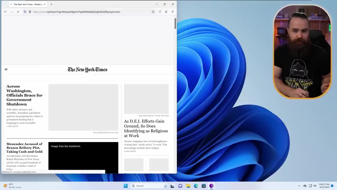
Task: Open network settings tray icon
Action: tap(310, 186)
